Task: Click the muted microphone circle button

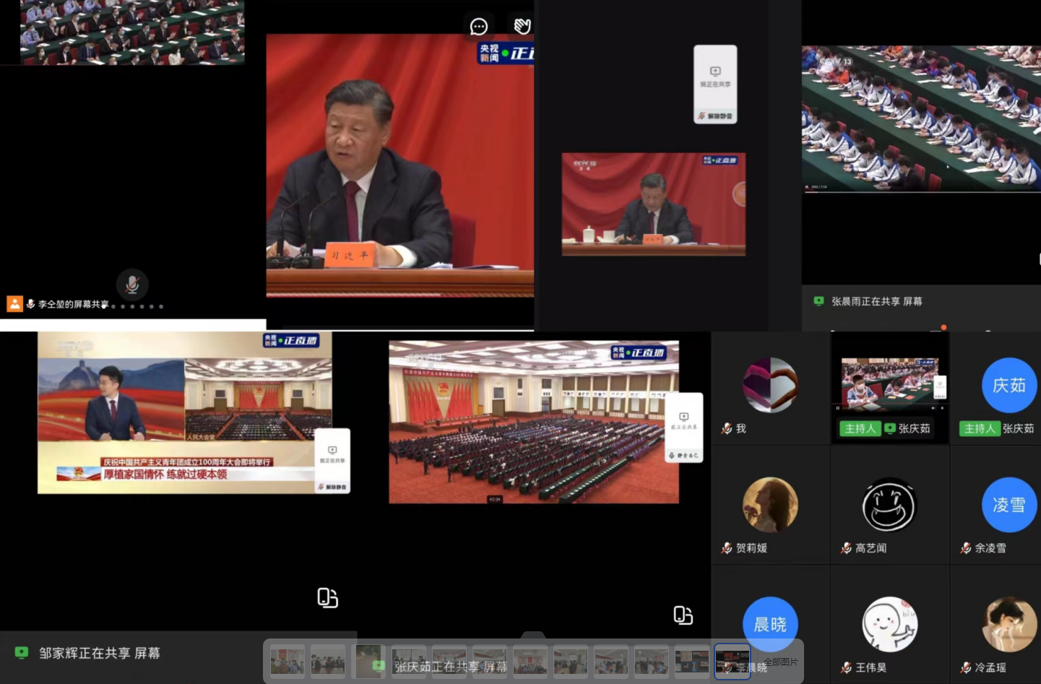Action: (x=132, y=284)
